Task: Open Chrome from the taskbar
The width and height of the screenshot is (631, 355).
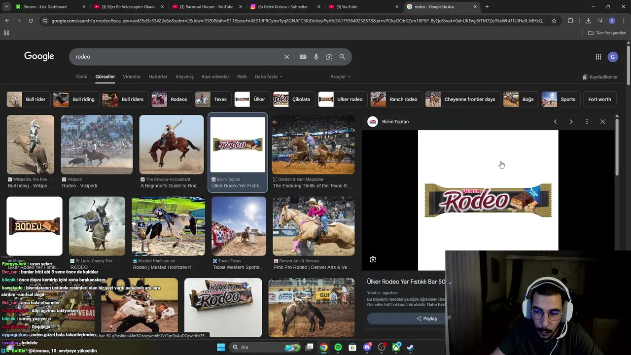Action: click(323, 347)
